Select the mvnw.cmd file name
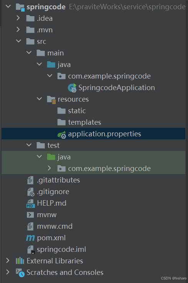The image size is (188, 283). 55,226
